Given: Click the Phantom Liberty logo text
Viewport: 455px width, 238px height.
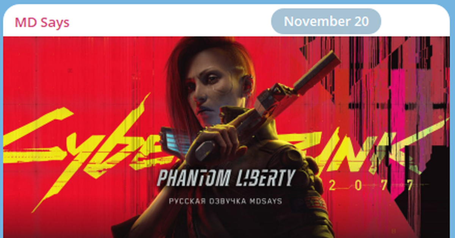Looking at the screenshot, I should click(x=226, y=177).
